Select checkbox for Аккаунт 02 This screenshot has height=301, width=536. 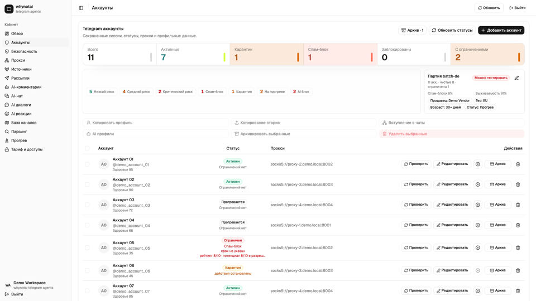point(87,185)
